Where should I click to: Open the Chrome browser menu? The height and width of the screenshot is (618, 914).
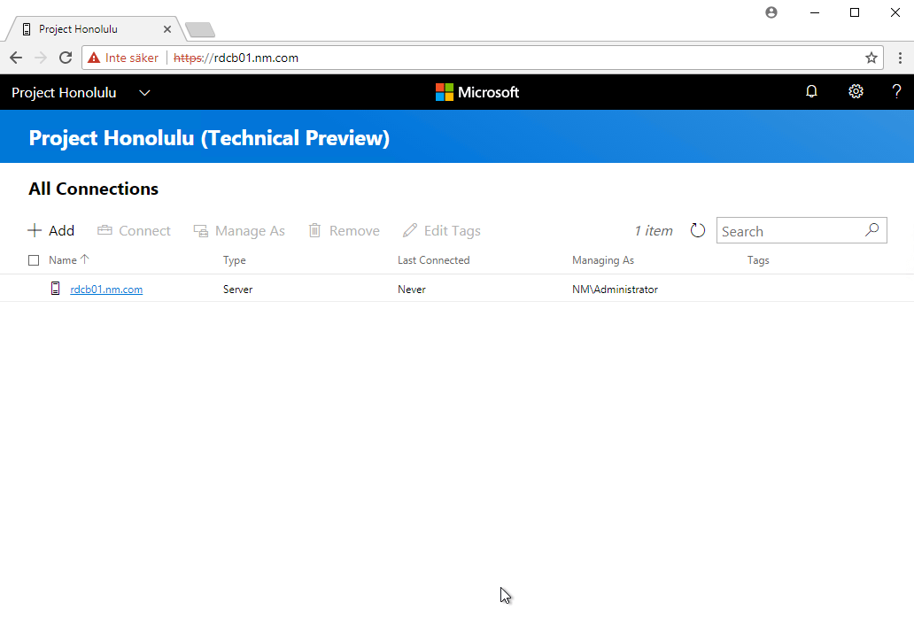click(901, 57)
